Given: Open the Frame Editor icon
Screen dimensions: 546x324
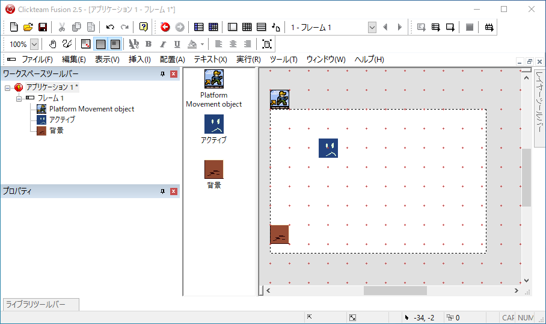Looking at the screenshot, I should tap(232, 27).
